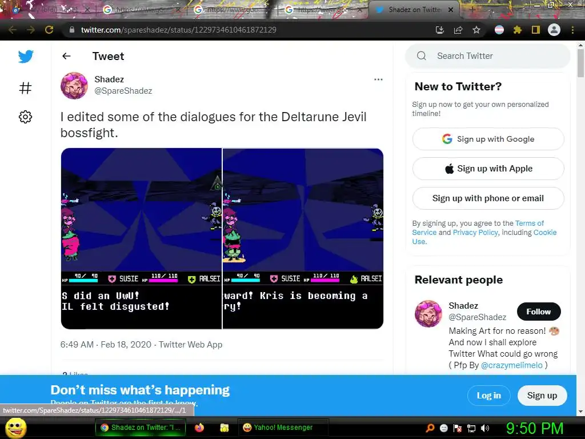
Task: Open the @crazymelimelo profile link
Action: [x=511, y=365]
